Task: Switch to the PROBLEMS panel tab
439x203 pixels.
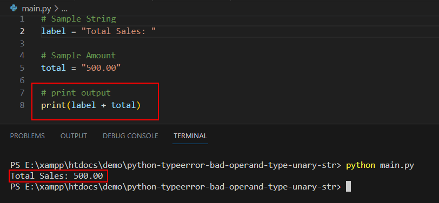Action: click(x=28, y=136)
